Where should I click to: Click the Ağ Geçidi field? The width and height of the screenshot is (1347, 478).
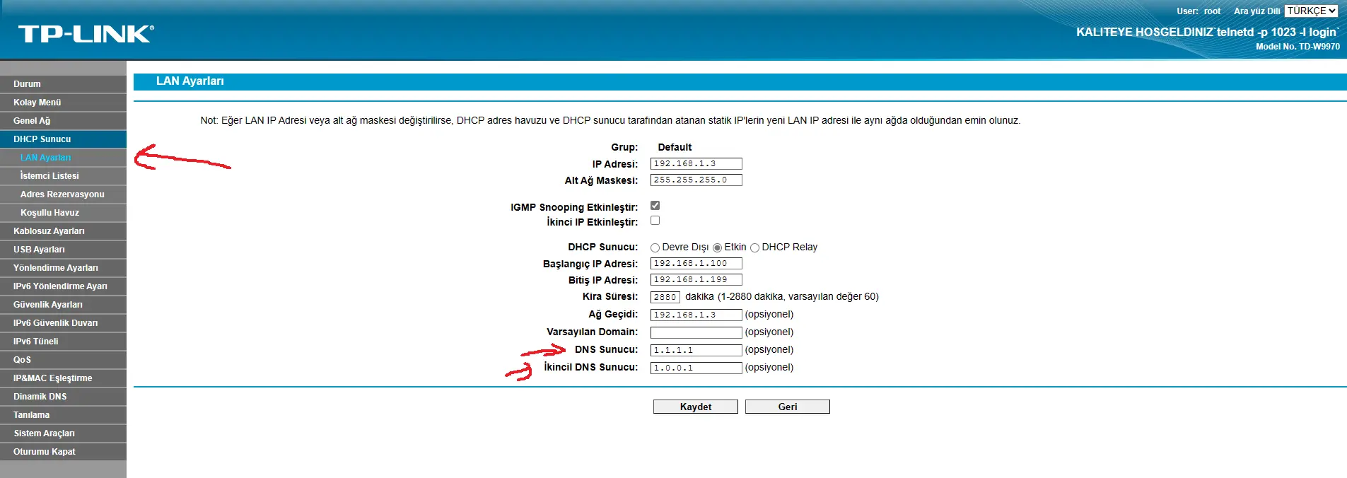pos(696,315)
